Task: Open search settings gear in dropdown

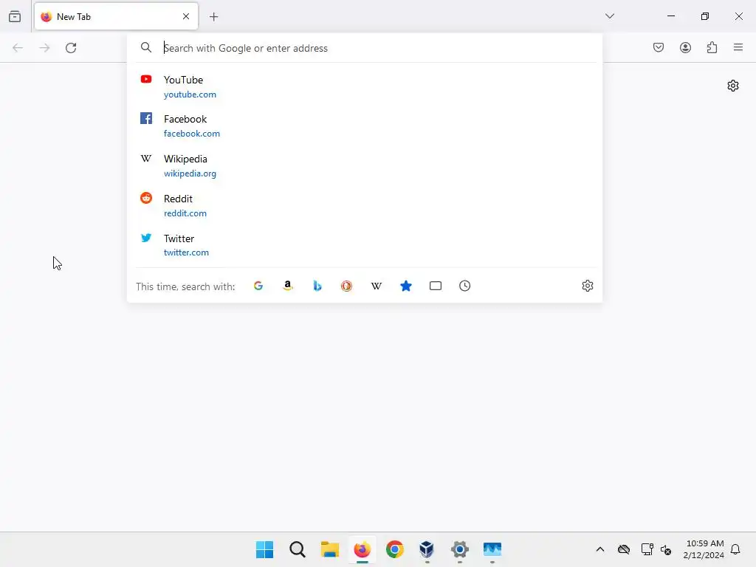Action: coord(587,286)
